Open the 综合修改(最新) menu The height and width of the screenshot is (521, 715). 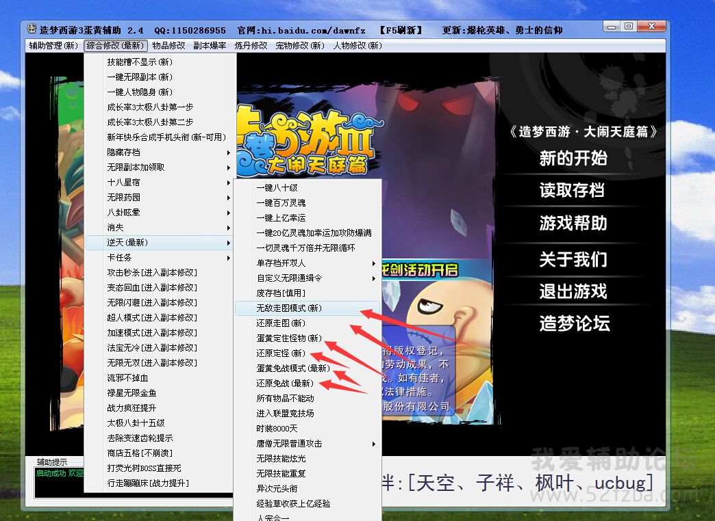116,46
